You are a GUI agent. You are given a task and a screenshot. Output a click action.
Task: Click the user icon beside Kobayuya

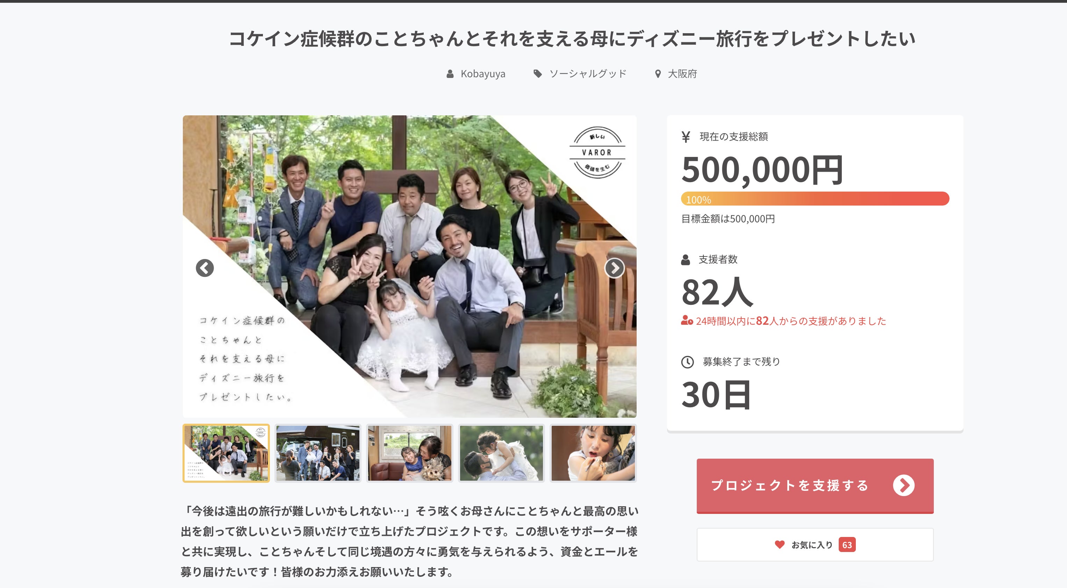(x=450, y=74)
